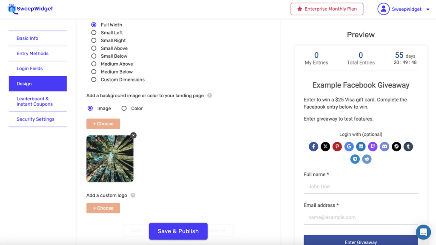The image size is (436, 245).
Task: Click the Pinterest login icon
Action: tap(337, 146)
